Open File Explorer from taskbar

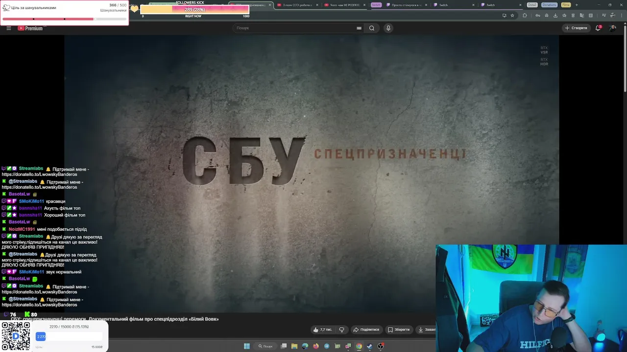pyautogui.click(x=294, y=346)
